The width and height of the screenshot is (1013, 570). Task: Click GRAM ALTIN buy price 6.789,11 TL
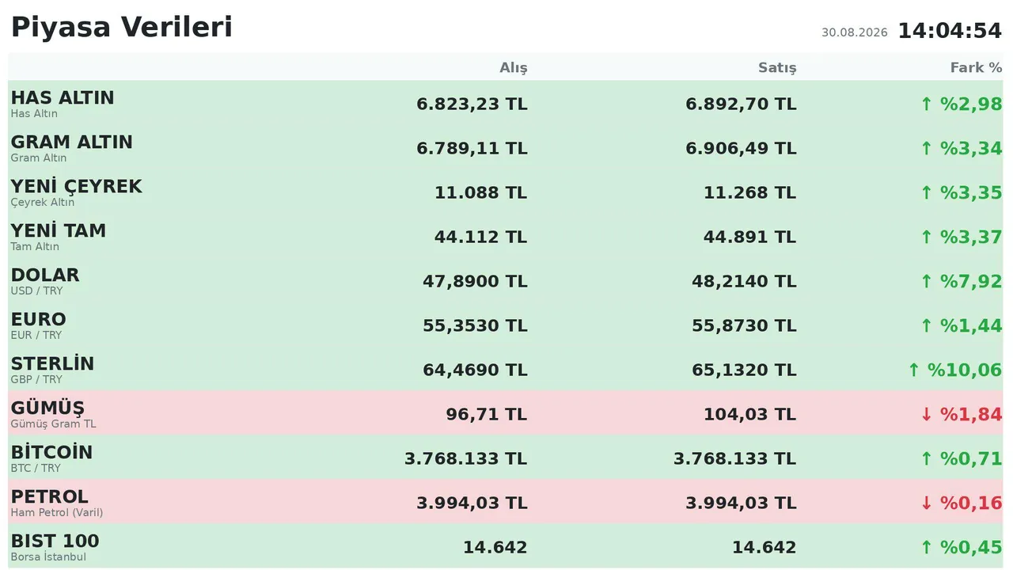472,148
